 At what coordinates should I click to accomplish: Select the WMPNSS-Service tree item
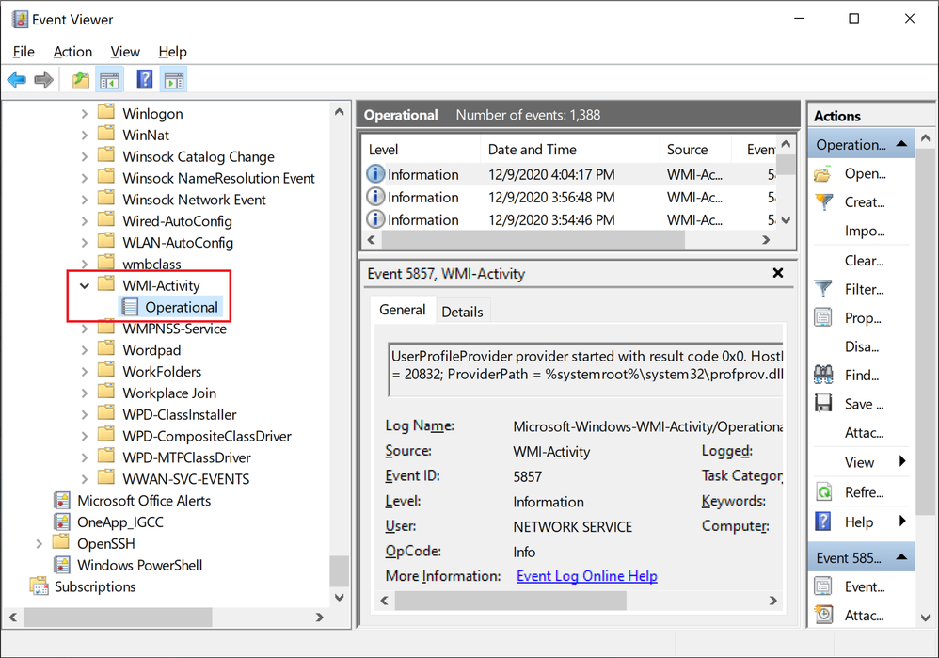[x=174, y=329]
